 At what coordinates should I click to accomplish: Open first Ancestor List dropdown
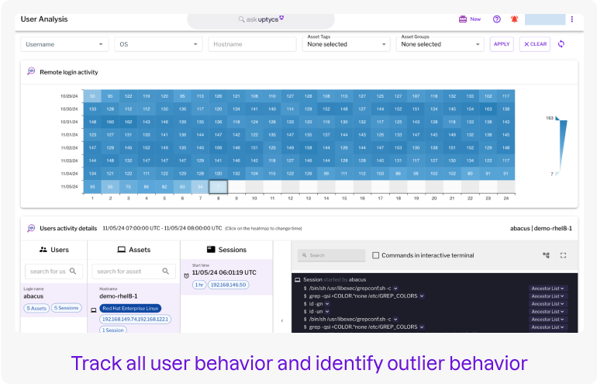(x=548, y=288)
